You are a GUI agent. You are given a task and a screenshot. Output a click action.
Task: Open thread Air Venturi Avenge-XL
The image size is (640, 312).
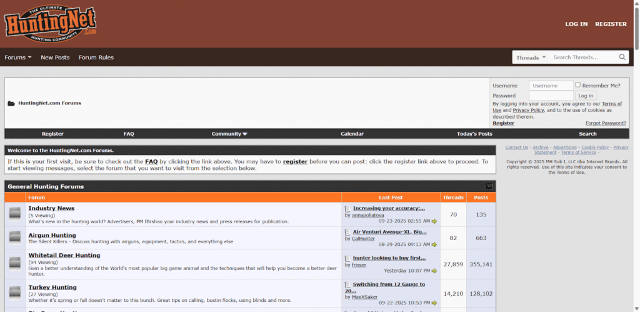(390, 232)
